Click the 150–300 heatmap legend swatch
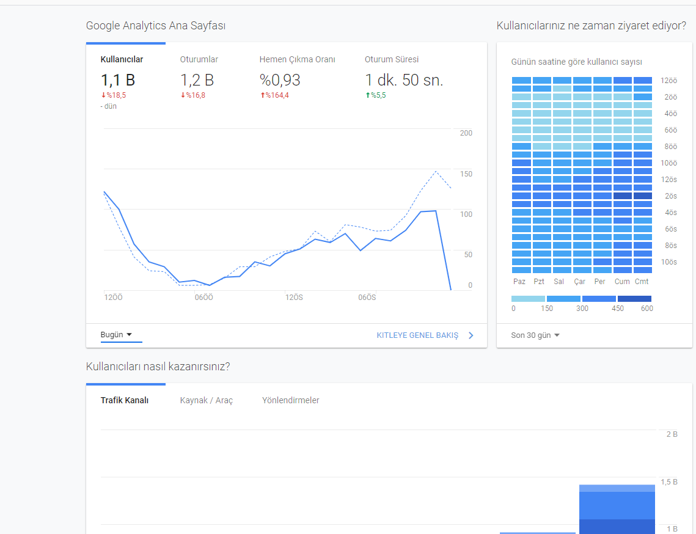This screenshot has height=534, width=696. pyautogui.click(x=564, y=299)
